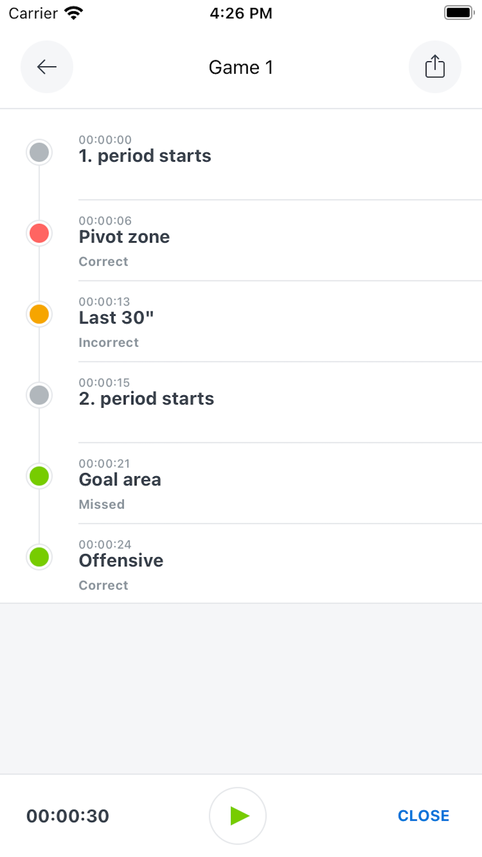Open the Pivot zone event entry
482x857 pixels.
pyautogui.click(x=241, y=241)
